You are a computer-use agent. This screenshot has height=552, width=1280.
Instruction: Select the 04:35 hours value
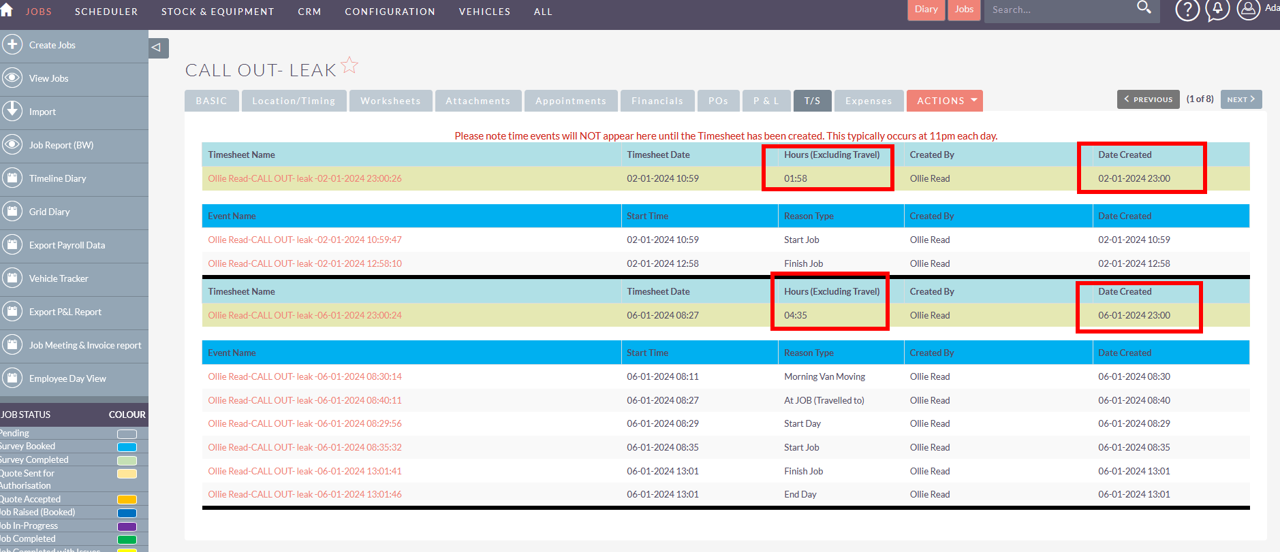795,315
